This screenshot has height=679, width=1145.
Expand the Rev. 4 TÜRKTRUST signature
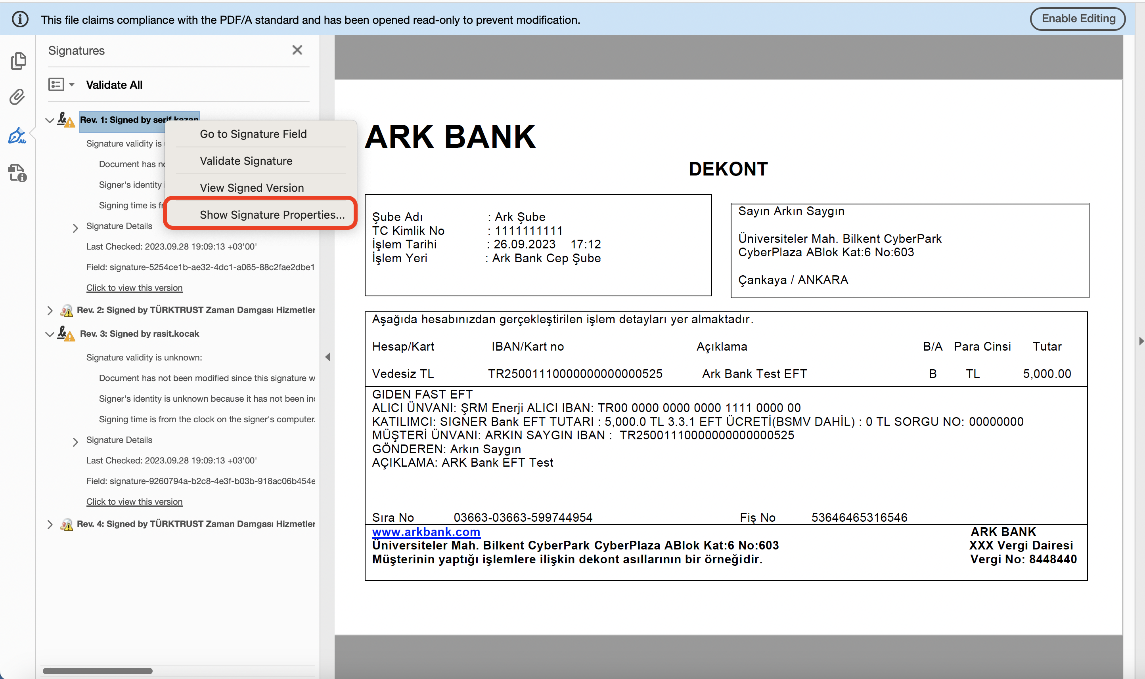point(50,525)
